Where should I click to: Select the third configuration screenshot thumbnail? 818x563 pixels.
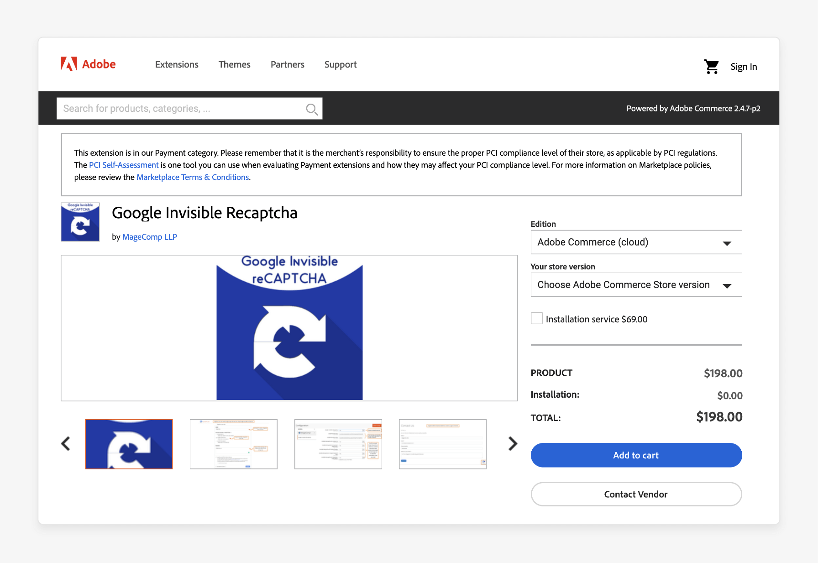coord(338,444)
